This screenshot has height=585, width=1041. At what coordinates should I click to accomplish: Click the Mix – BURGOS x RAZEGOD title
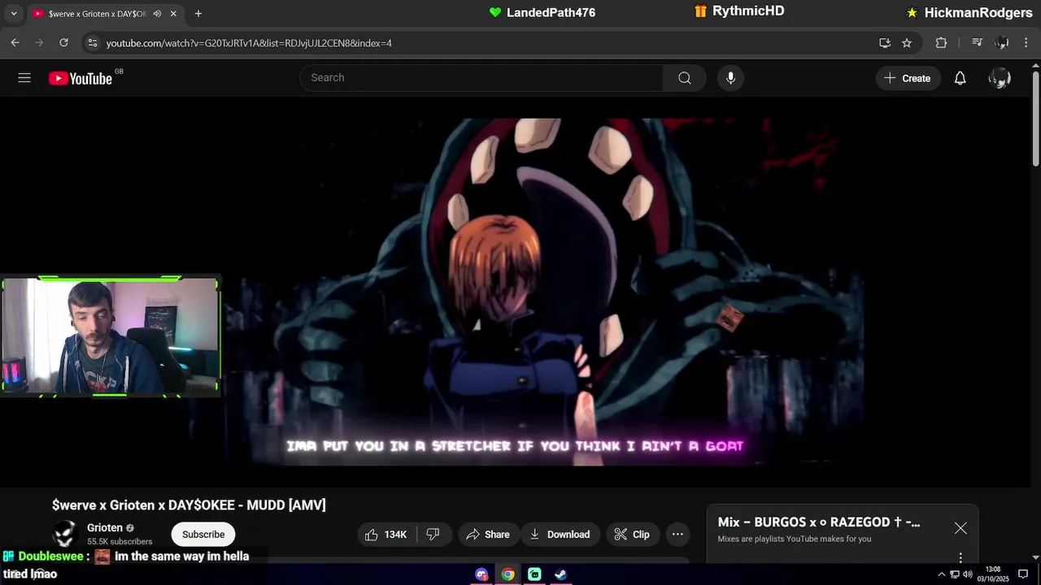pos(819,522)
